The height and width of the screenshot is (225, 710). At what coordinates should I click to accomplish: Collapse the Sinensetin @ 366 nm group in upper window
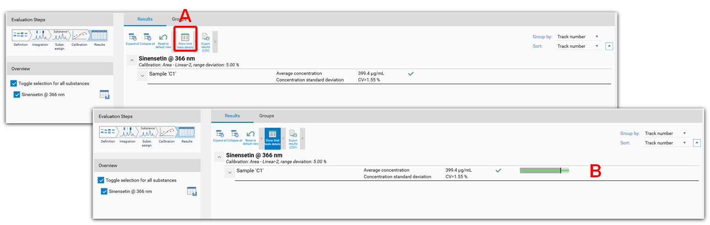[x=131, y=60]
